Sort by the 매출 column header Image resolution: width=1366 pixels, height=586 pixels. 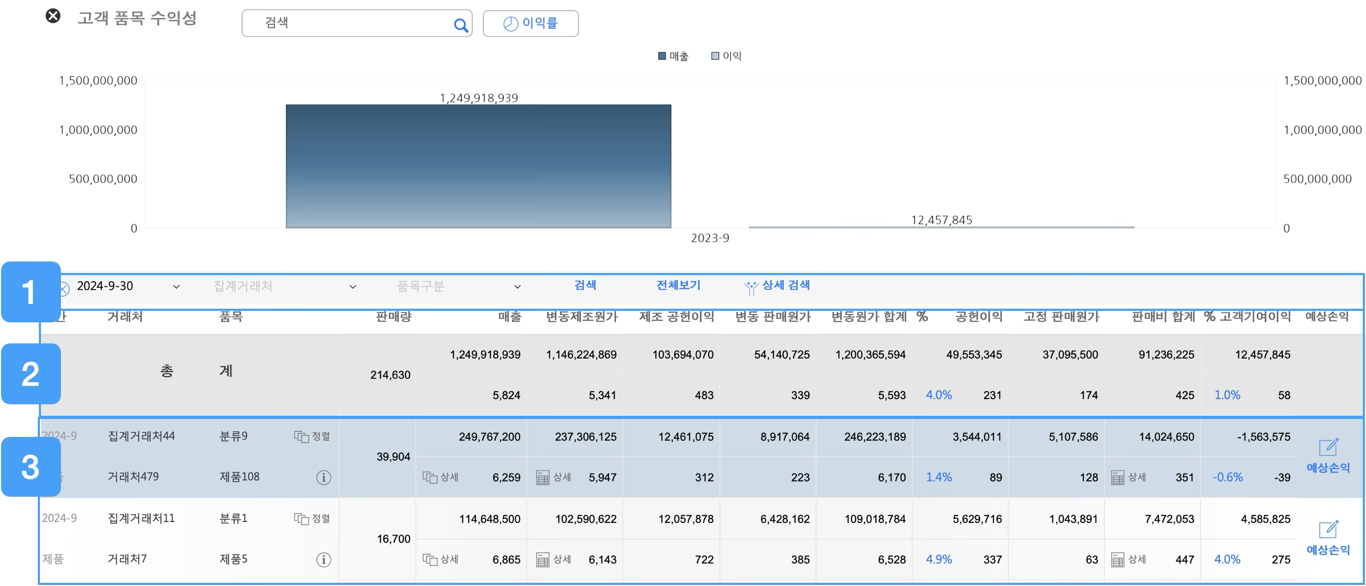click(509, 317)
